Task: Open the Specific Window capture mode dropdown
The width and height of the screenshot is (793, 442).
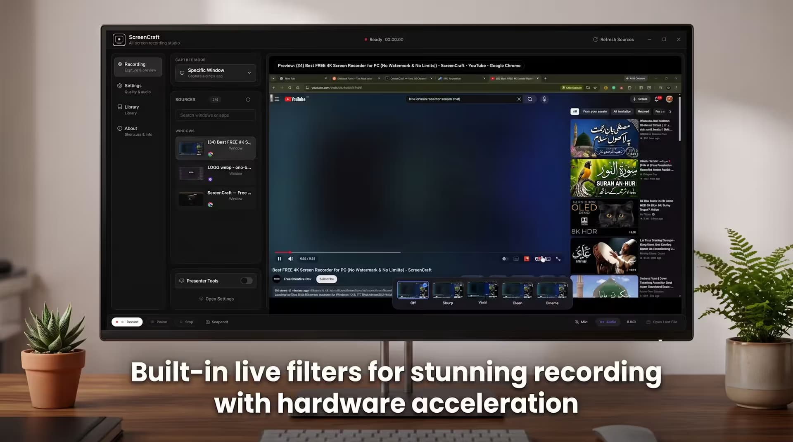Action: point(215,73)
